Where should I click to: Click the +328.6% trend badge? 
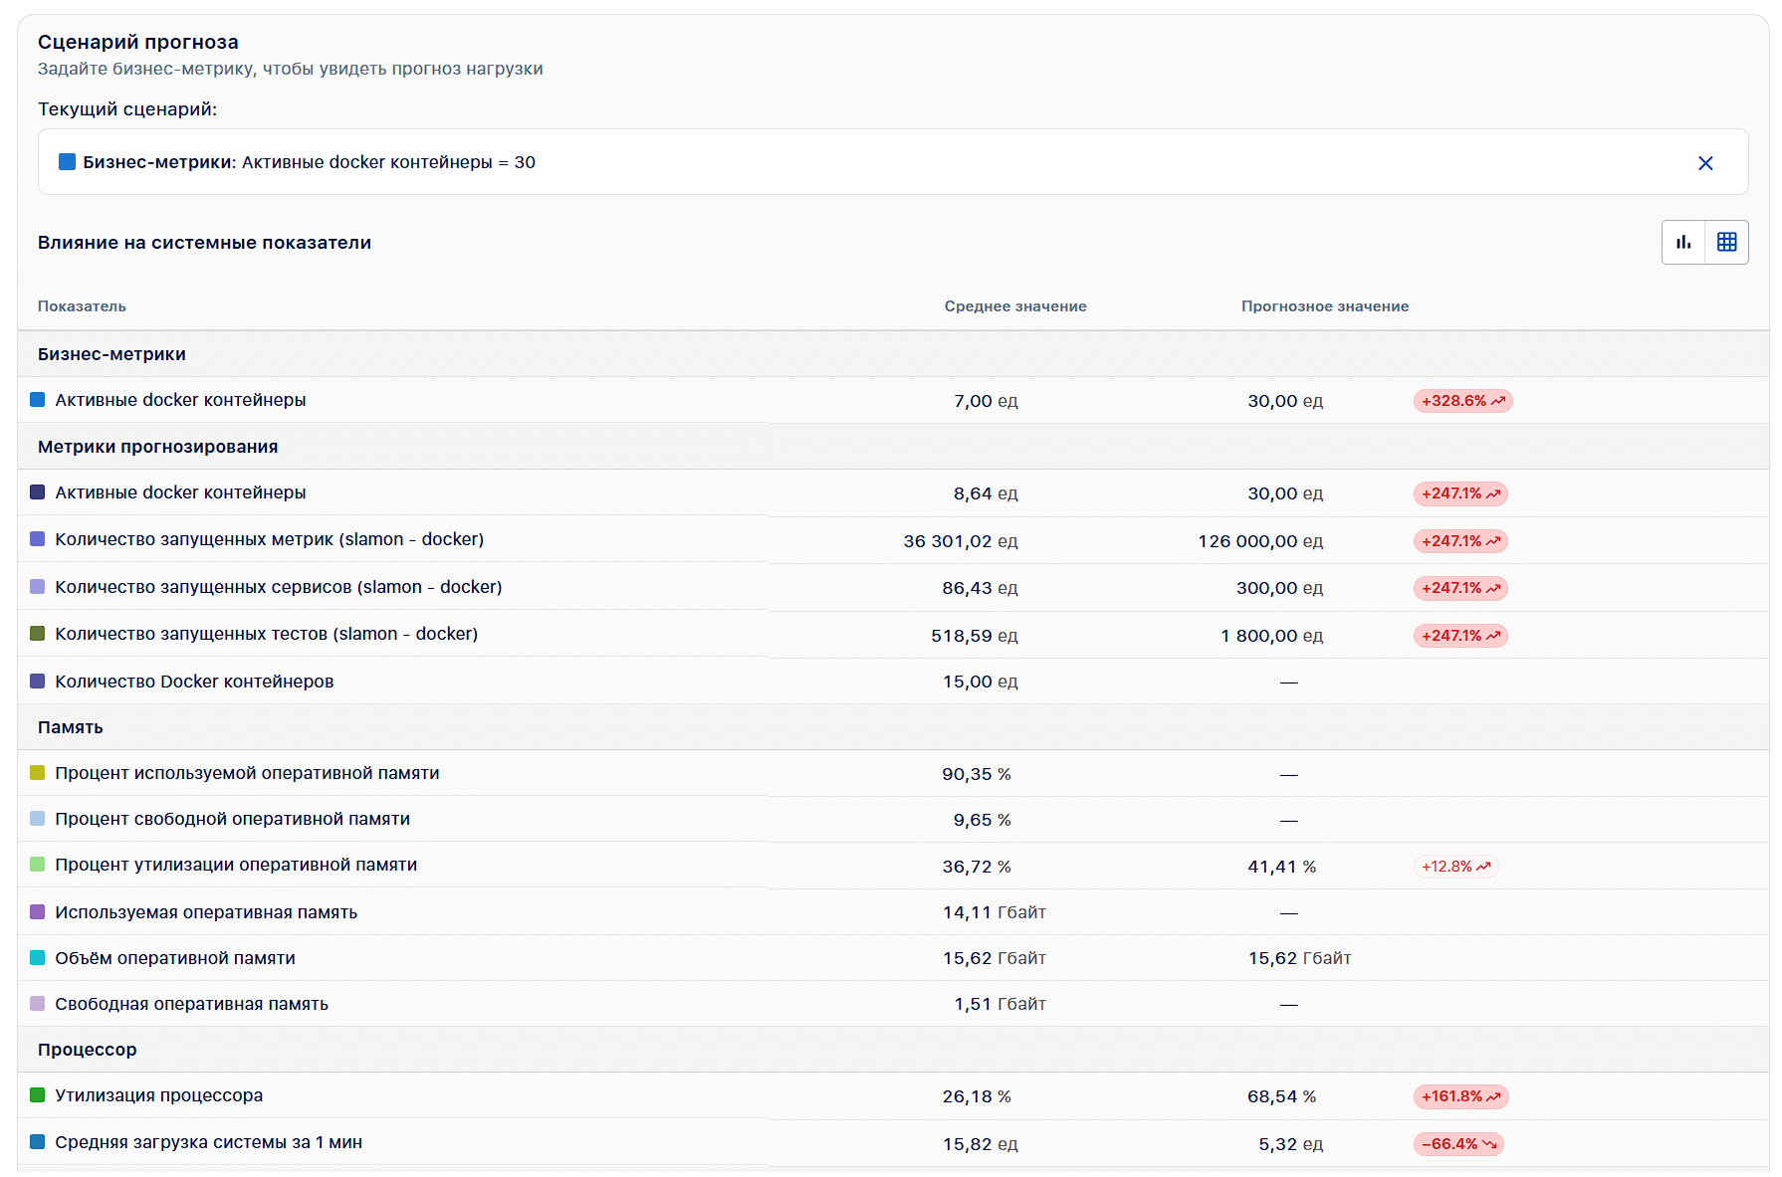1461,401
